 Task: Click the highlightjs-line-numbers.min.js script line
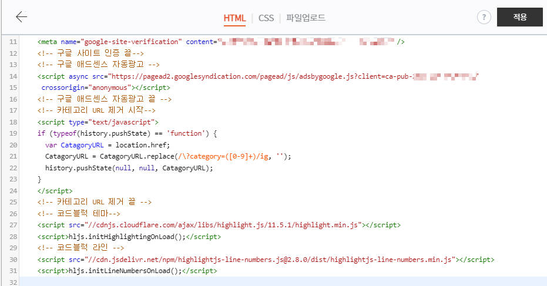point(266,260)
